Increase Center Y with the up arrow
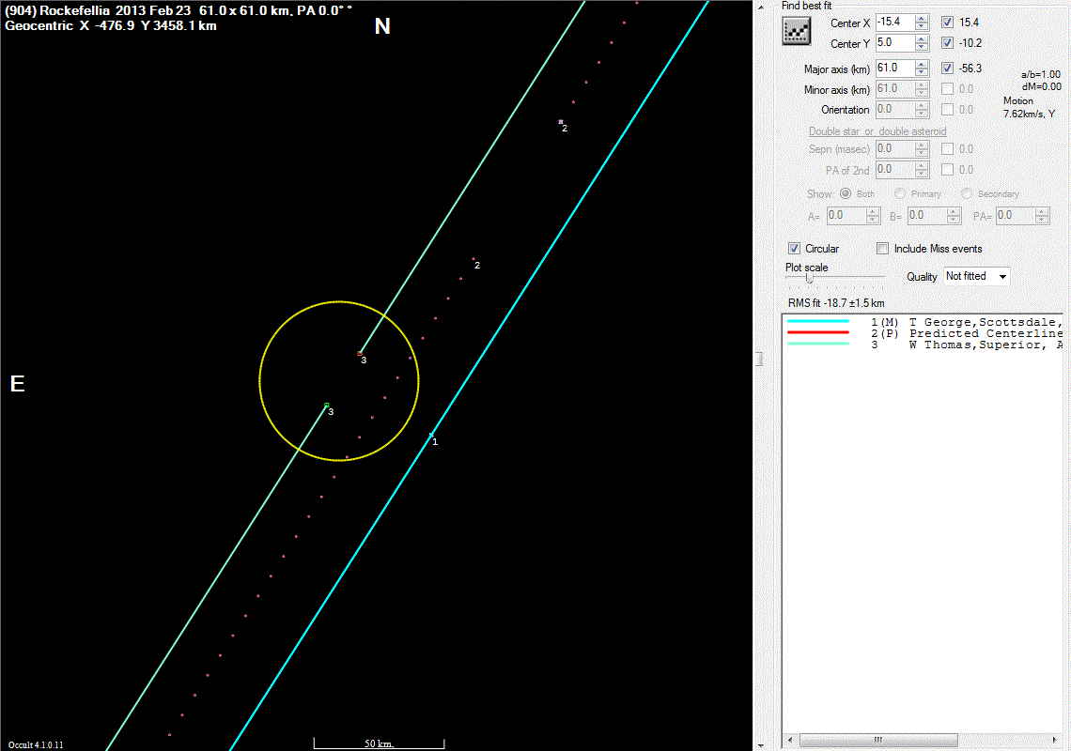The height and width of the screenshot is (751, 1071). [x=922, y=38]
